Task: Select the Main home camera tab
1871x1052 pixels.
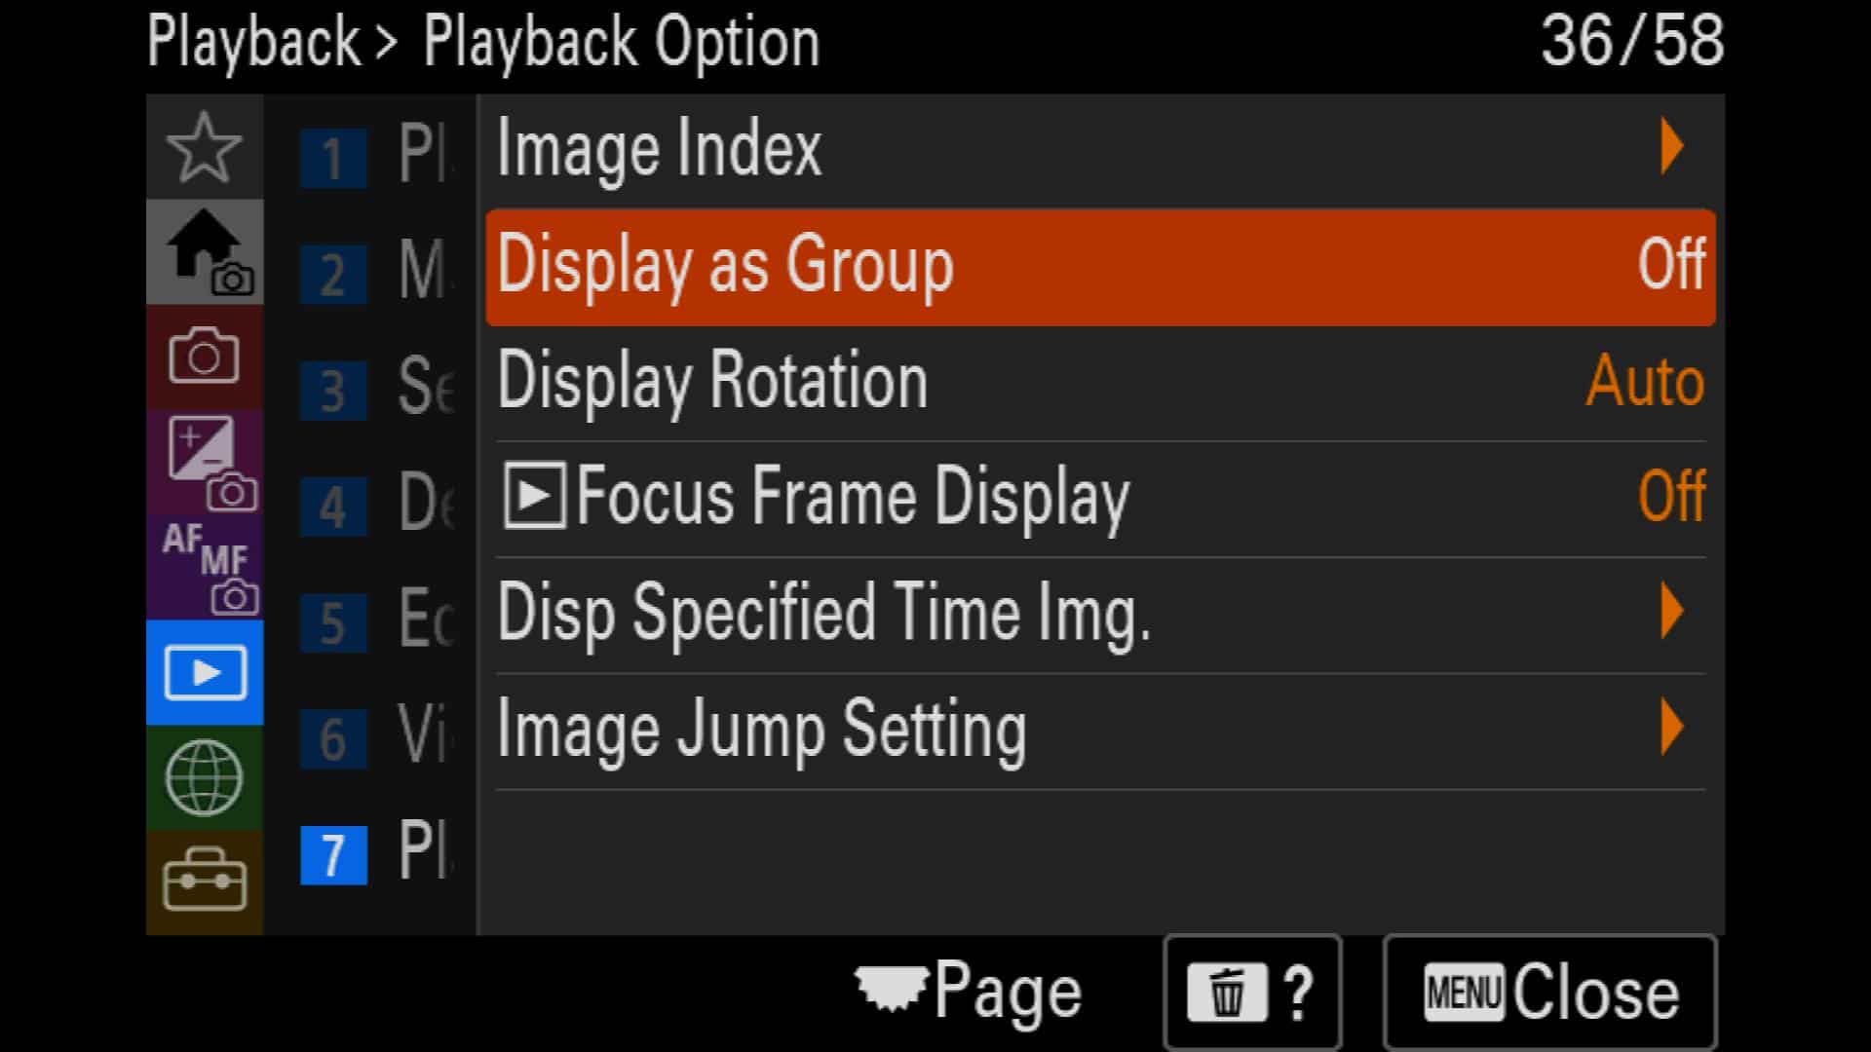Action: coord(204,252)
